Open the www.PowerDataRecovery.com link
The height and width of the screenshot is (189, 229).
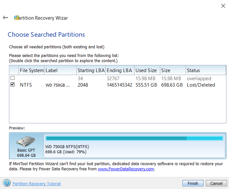click(126, 169)
